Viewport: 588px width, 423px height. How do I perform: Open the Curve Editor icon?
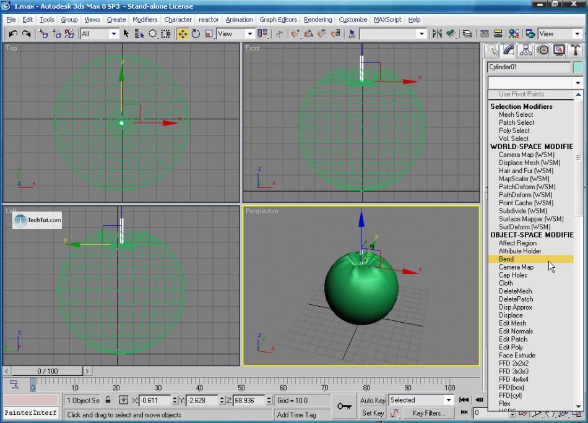(485, 34)
